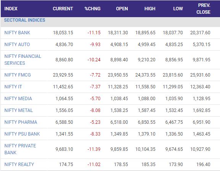Open the NIFTY MEDIA index link
This screenshot has width=220, height=171.
point(18,99)
